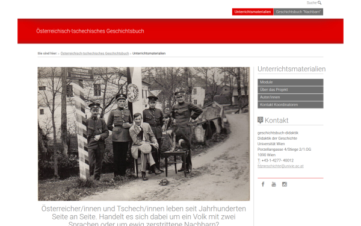Open Über das Projekt menu item
361x226 pixels.
291,90
